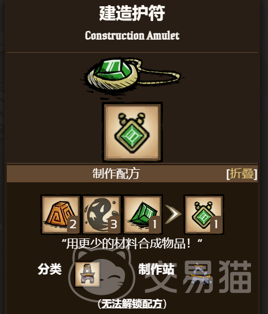Click the arrow between ingredients and result

point(173,214)
